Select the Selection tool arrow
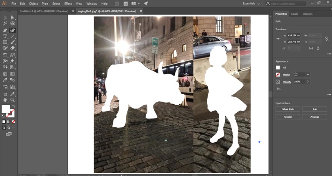Image resolution: width=332 pixels, height=176 pixels. point(5,18)
